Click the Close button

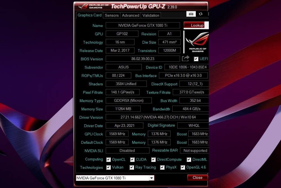coord(197,178)
